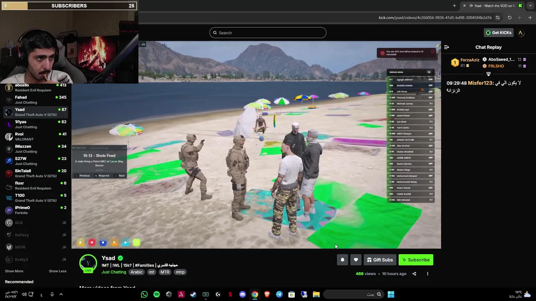Screen dimensions: 536x301
Task: Open site settings icon in address bar
Action: 497,18
